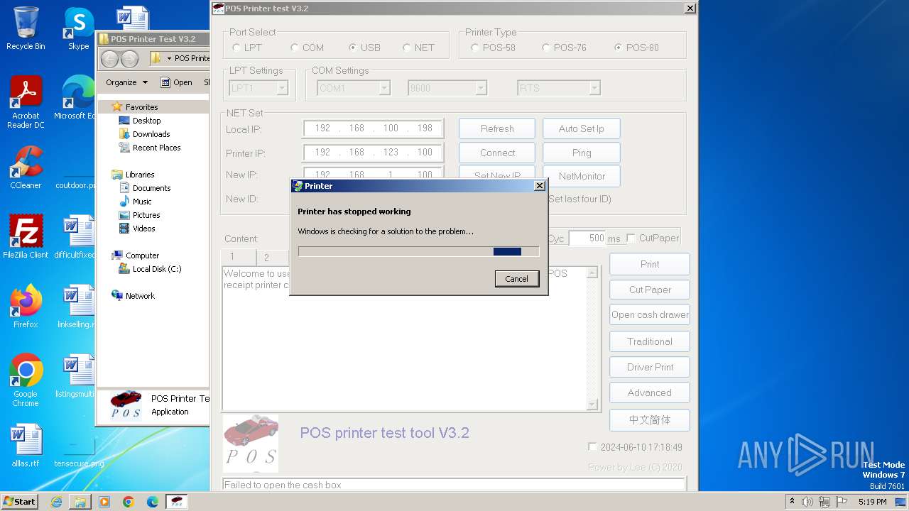Select the COM port radio button
Viewport: 909px width, 511px height.
295,48
